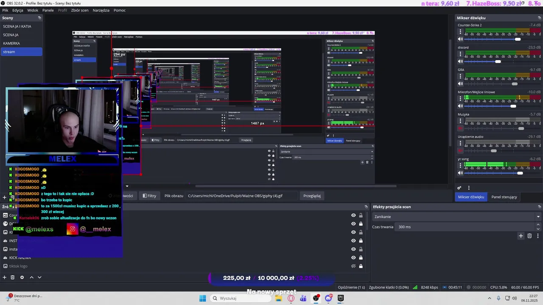Open Mikrofon/Wejście liniowe mixer options menu
The image size is (543, 305).
click(460, 99)
